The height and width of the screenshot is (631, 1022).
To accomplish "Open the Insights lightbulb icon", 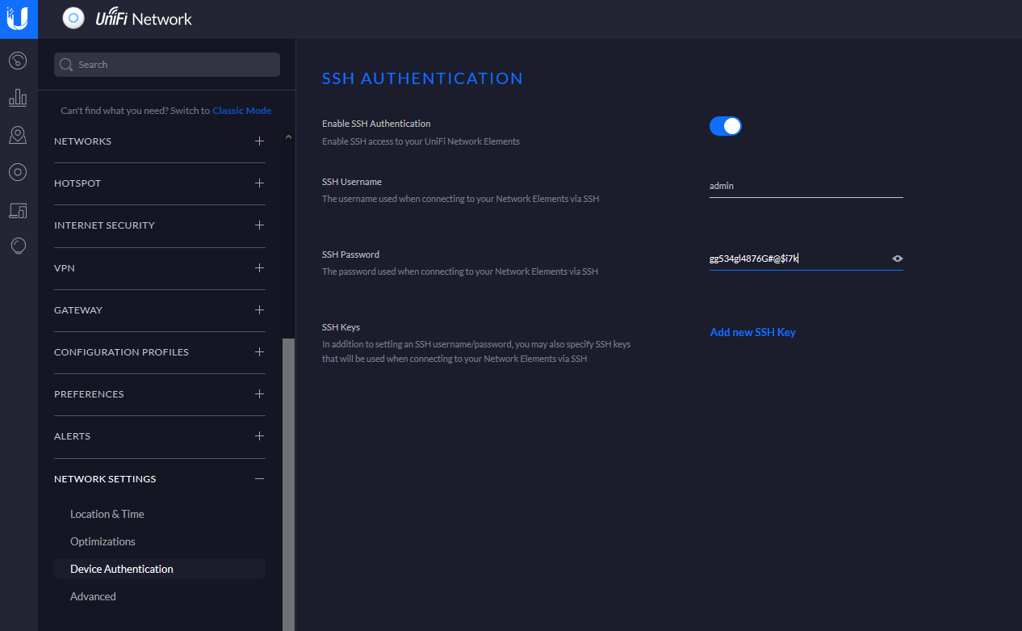I will 18,246.
